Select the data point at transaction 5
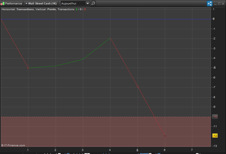This screenshot has height=154, width=226. click(138, 87)
